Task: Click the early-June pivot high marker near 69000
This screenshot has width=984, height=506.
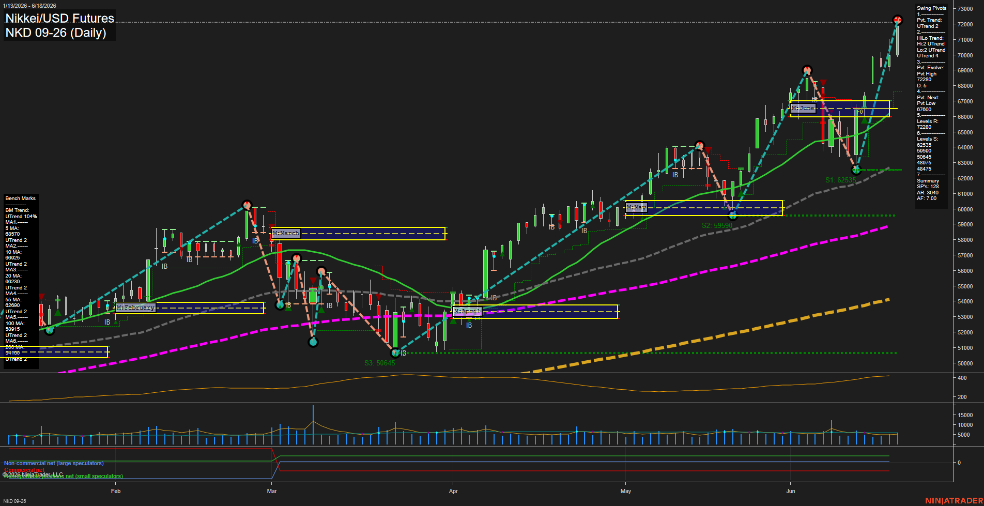Action: (x=807, y=70)
